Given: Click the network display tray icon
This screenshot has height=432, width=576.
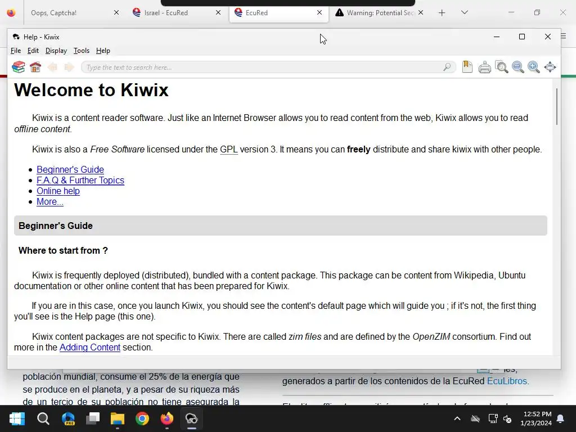Looking at the screenshot, I should coord(493,418).
